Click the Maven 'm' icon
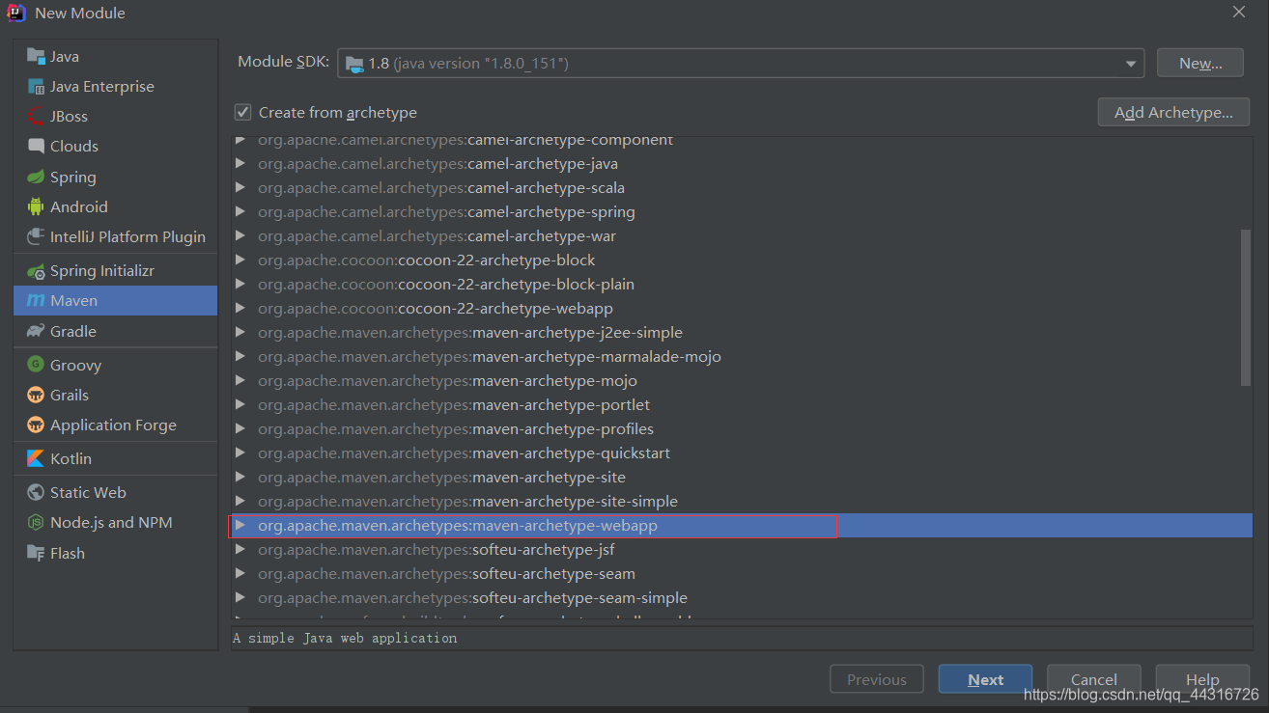This screenshot has height=713, width=1269. (36, 301)
